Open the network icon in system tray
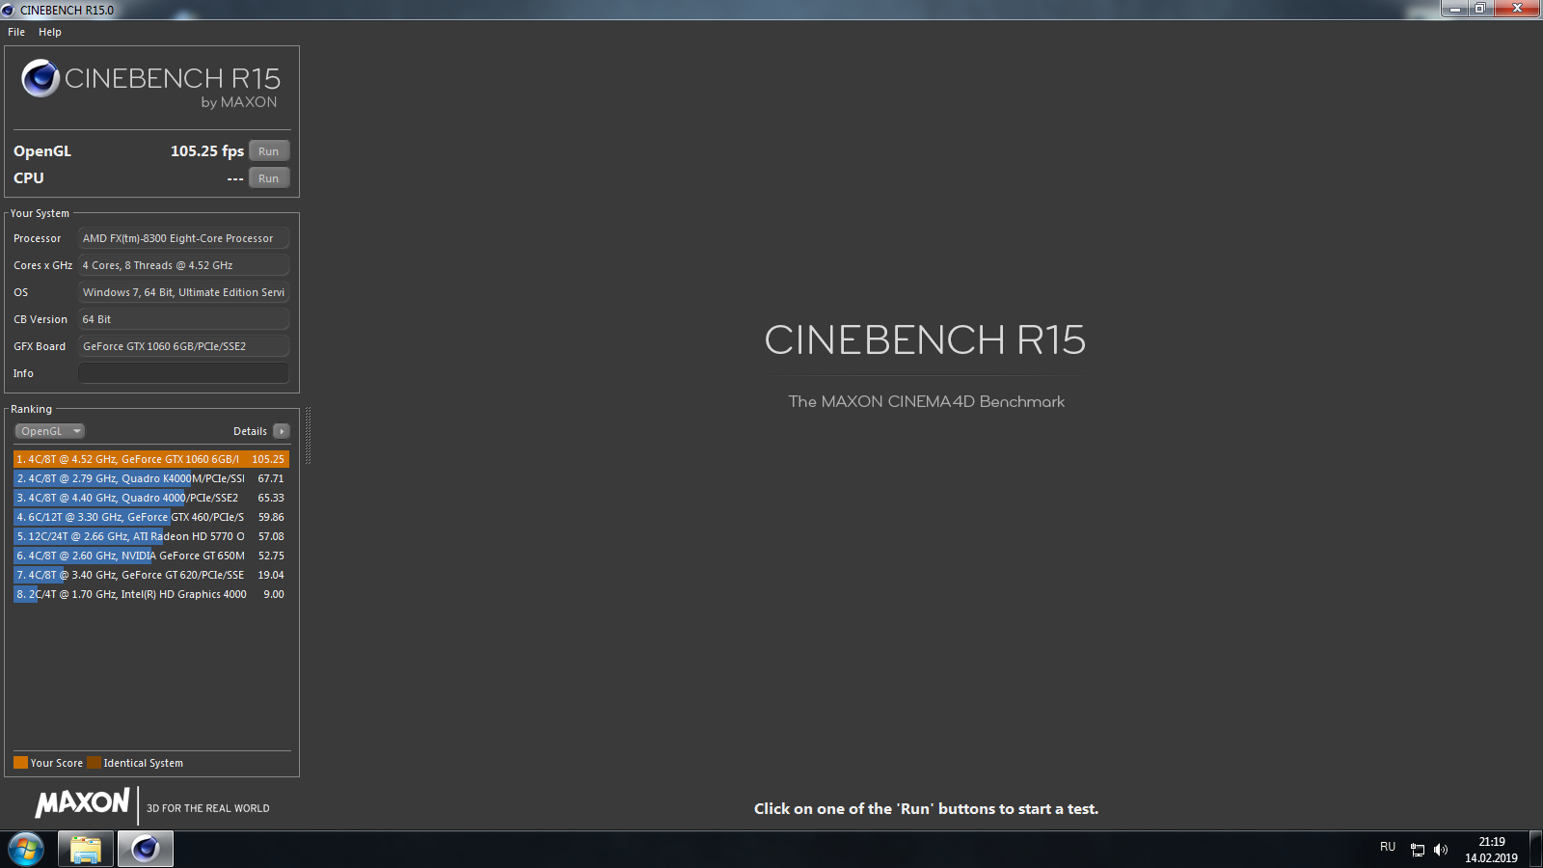Viewport: 1543px width, 868px height. [x=1418, y=850]
